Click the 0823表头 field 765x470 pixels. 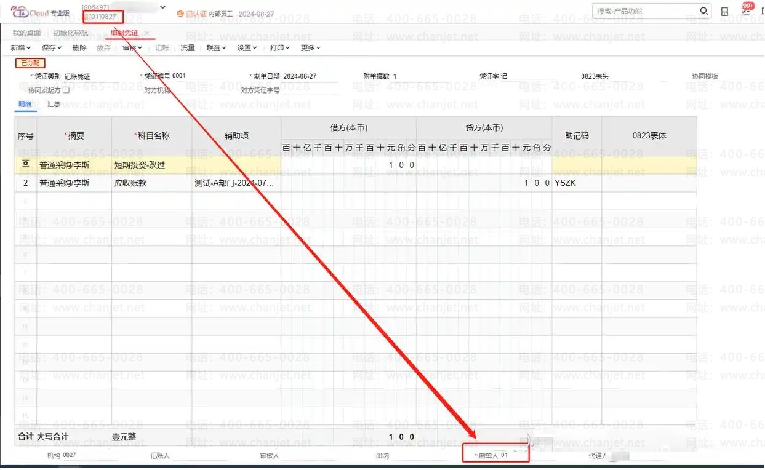click(x=640, y=76)
